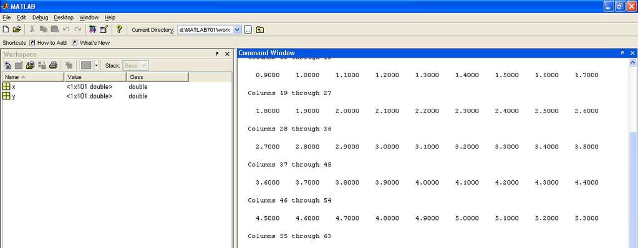
Task: Click the Value column header
Action: tap(95, 77)
